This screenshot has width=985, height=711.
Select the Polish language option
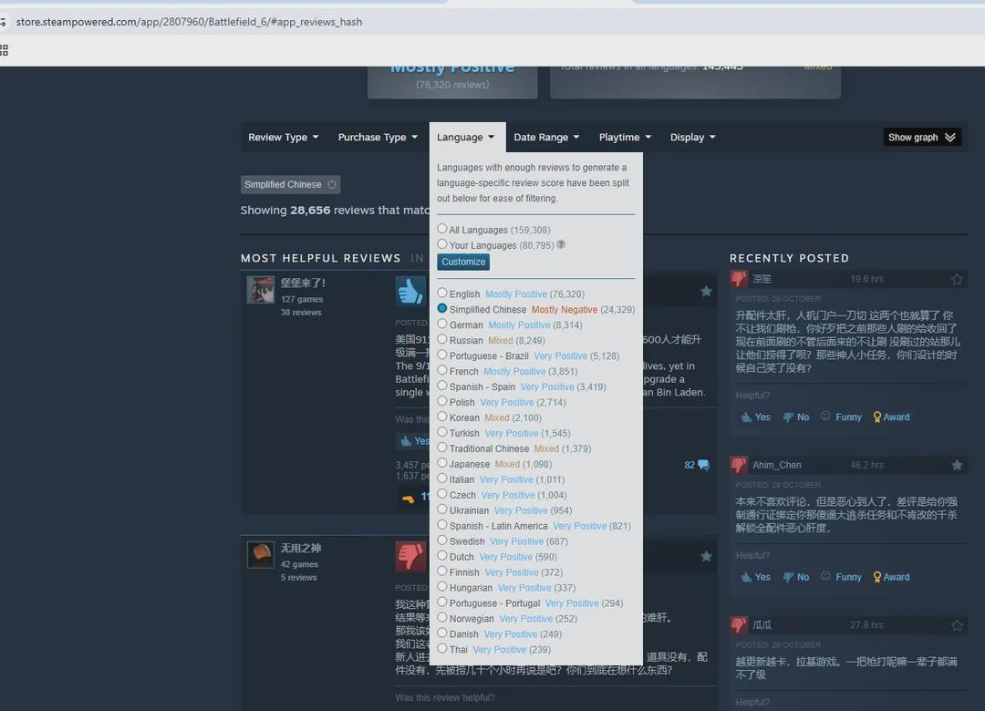click(442, 401)
